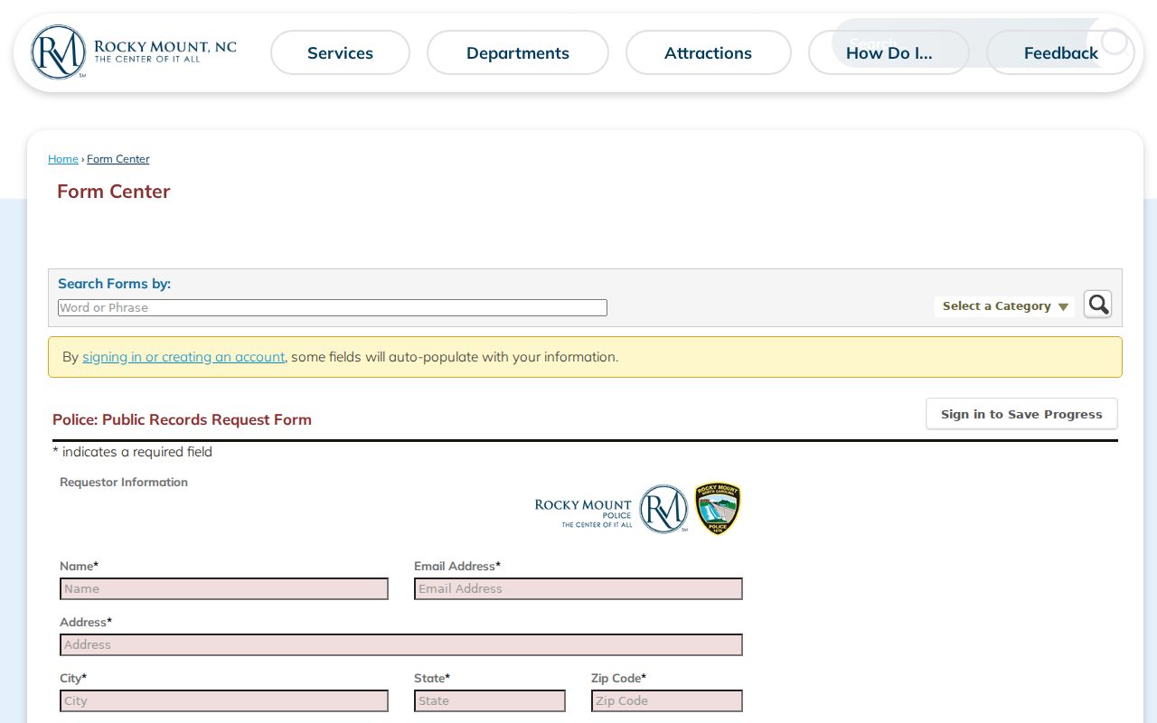
Task: Open the Departments menu
Action: (518, 52)
